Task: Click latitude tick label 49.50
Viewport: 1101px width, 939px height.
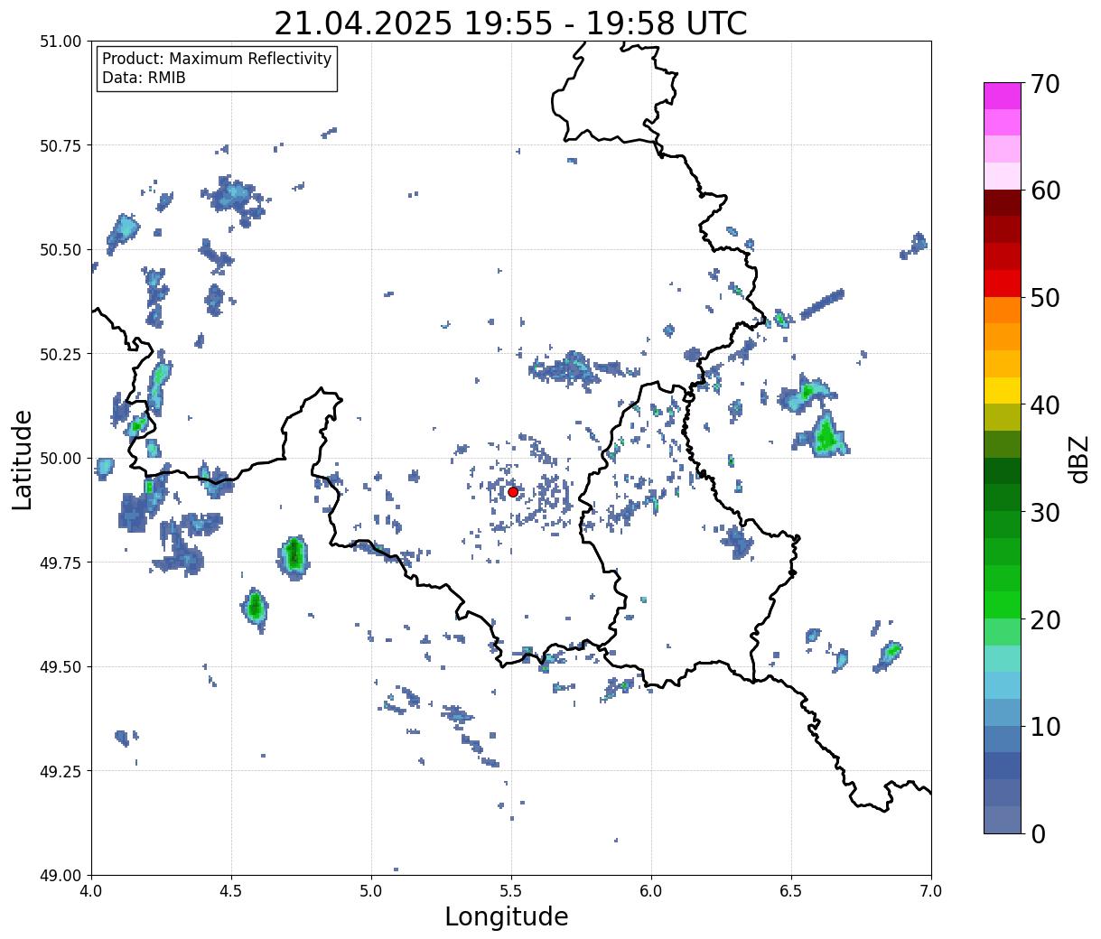Action: [61, 667]
